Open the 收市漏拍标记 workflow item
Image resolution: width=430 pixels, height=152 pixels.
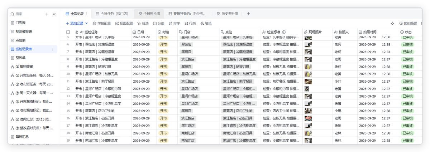[32, 110]
